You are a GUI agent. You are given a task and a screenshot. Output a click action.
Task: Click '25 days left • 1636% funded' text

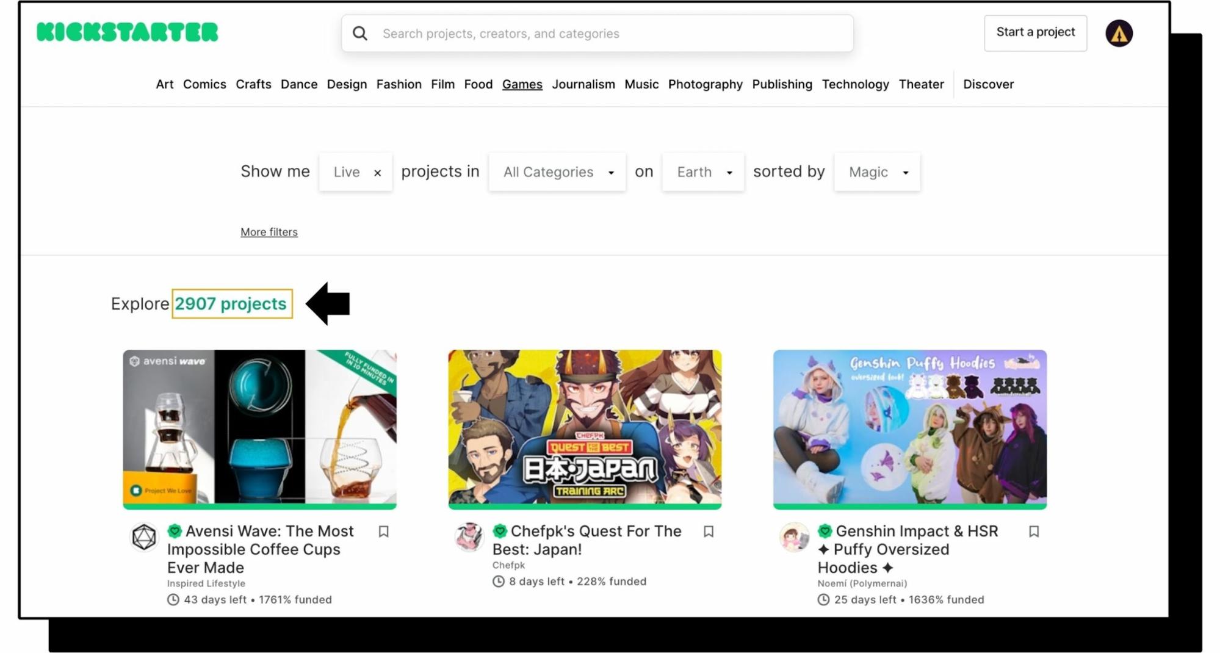(x=909, y=600)
